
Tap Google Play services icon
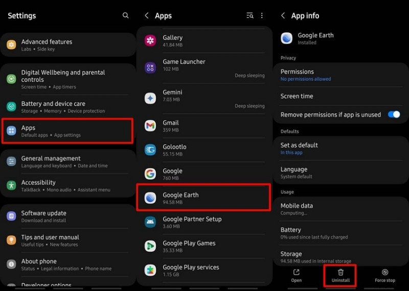(150, 270)
